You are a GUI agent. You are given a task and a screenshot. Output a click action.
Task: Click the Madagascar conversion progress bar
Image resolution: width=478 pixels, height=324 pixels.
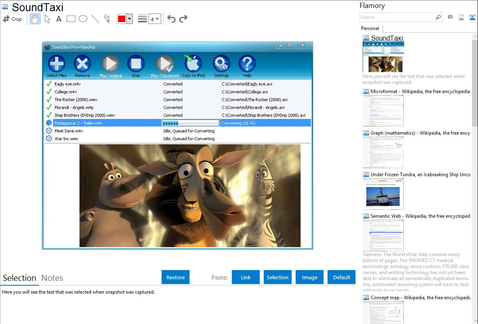pyautogui.click(x=191, y=123)
